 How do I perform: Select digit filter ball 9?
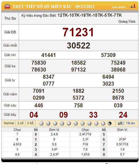[103, 123]
